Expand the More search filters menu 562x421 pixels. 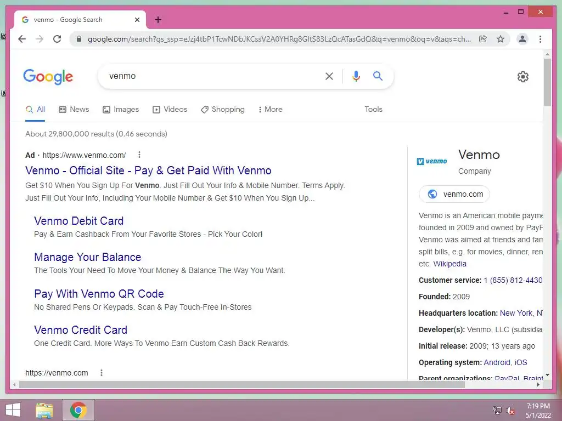click(x=270, y=110)
